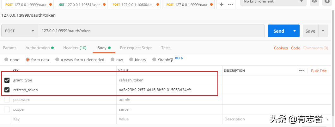Open the Authorization tab
This screenshot has width=335, height=127.
40,48
